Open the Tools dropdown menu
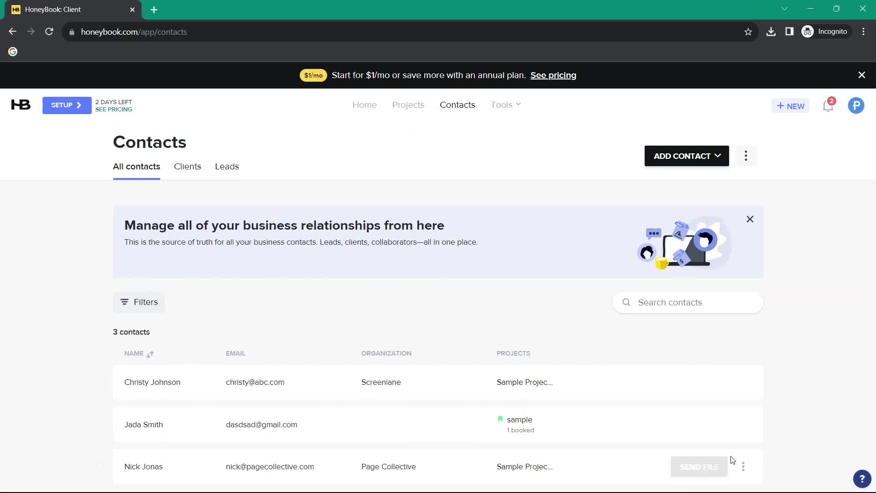The height and width of the screenshot is (493, 876). 506,105
